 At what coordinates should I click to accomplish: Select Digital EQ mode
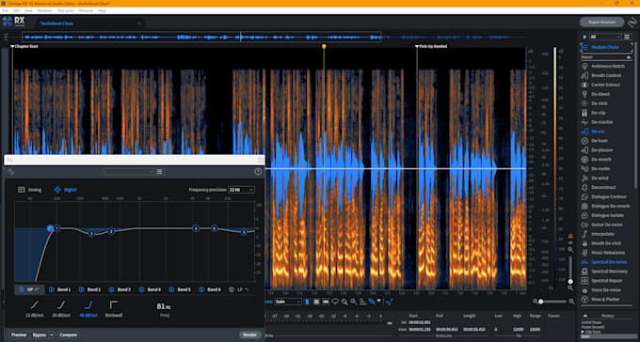65,190
